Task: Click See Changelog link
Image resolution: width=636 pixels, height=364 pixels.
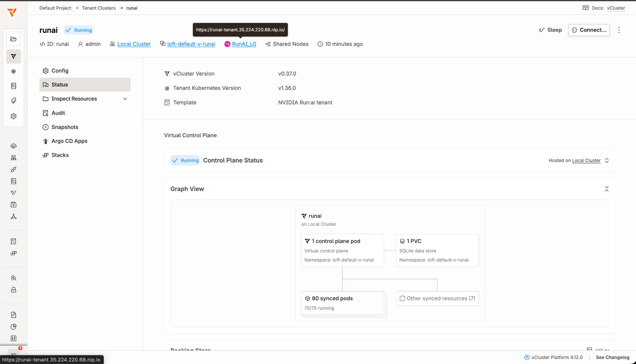Action: pos(612,357)
